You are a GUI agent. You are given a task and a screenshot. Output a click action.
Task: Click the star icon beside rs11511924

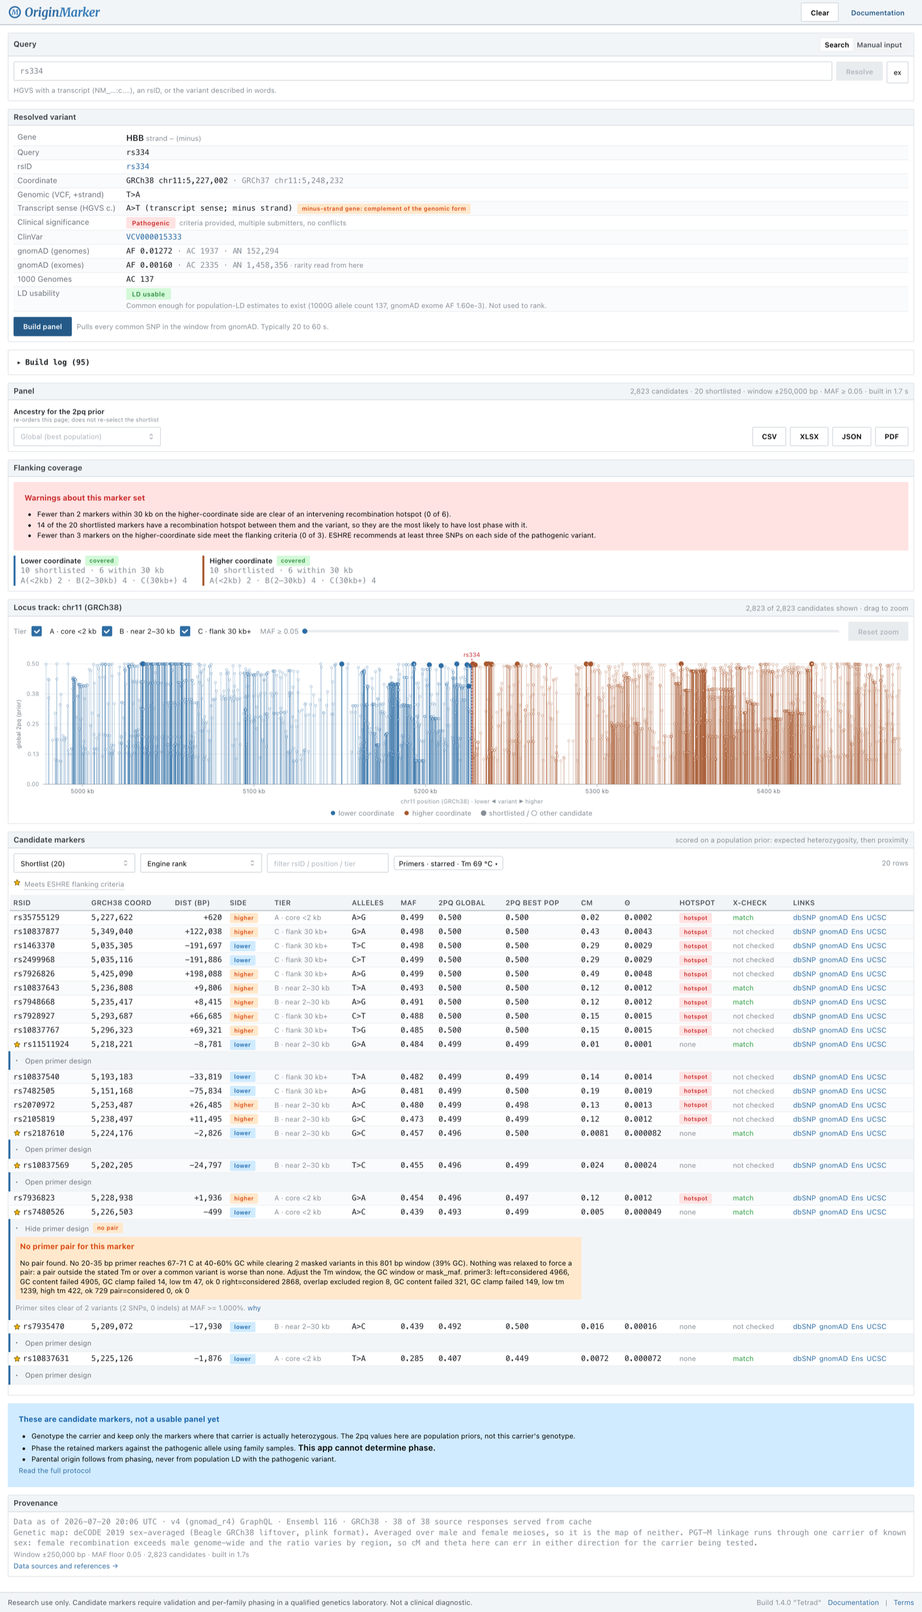coord(17,1044)
